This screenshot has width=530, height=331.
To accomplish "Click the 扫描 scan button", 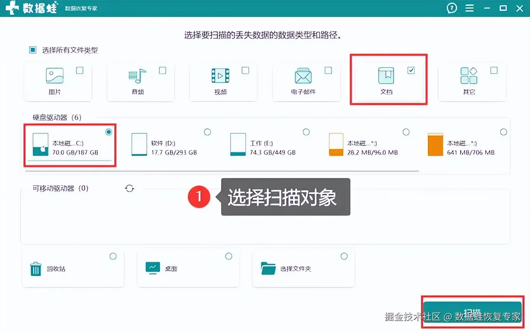I will pos(472,312).
